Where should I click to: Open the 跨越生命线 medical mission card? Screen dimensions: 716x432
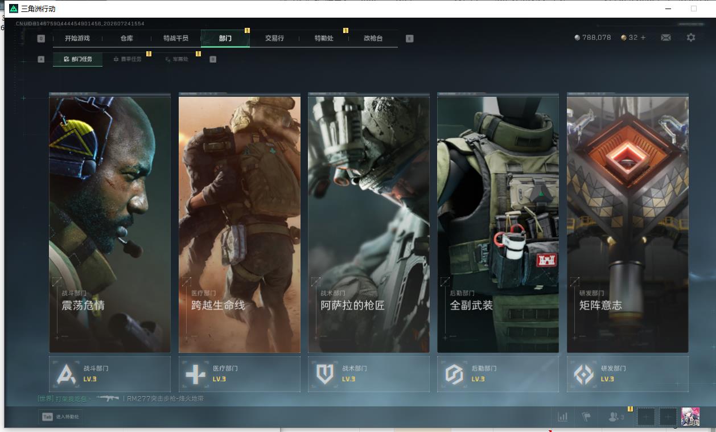tap(240, 223)
